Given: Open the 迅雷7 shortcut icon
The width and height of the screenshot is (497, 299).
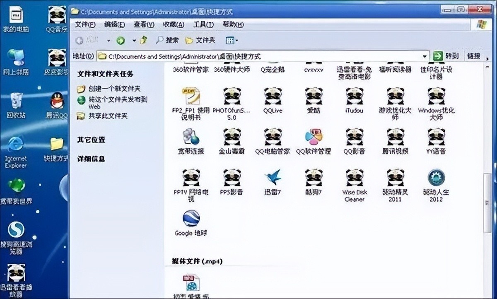Looking at the screenshot, I should pos(273,178).
